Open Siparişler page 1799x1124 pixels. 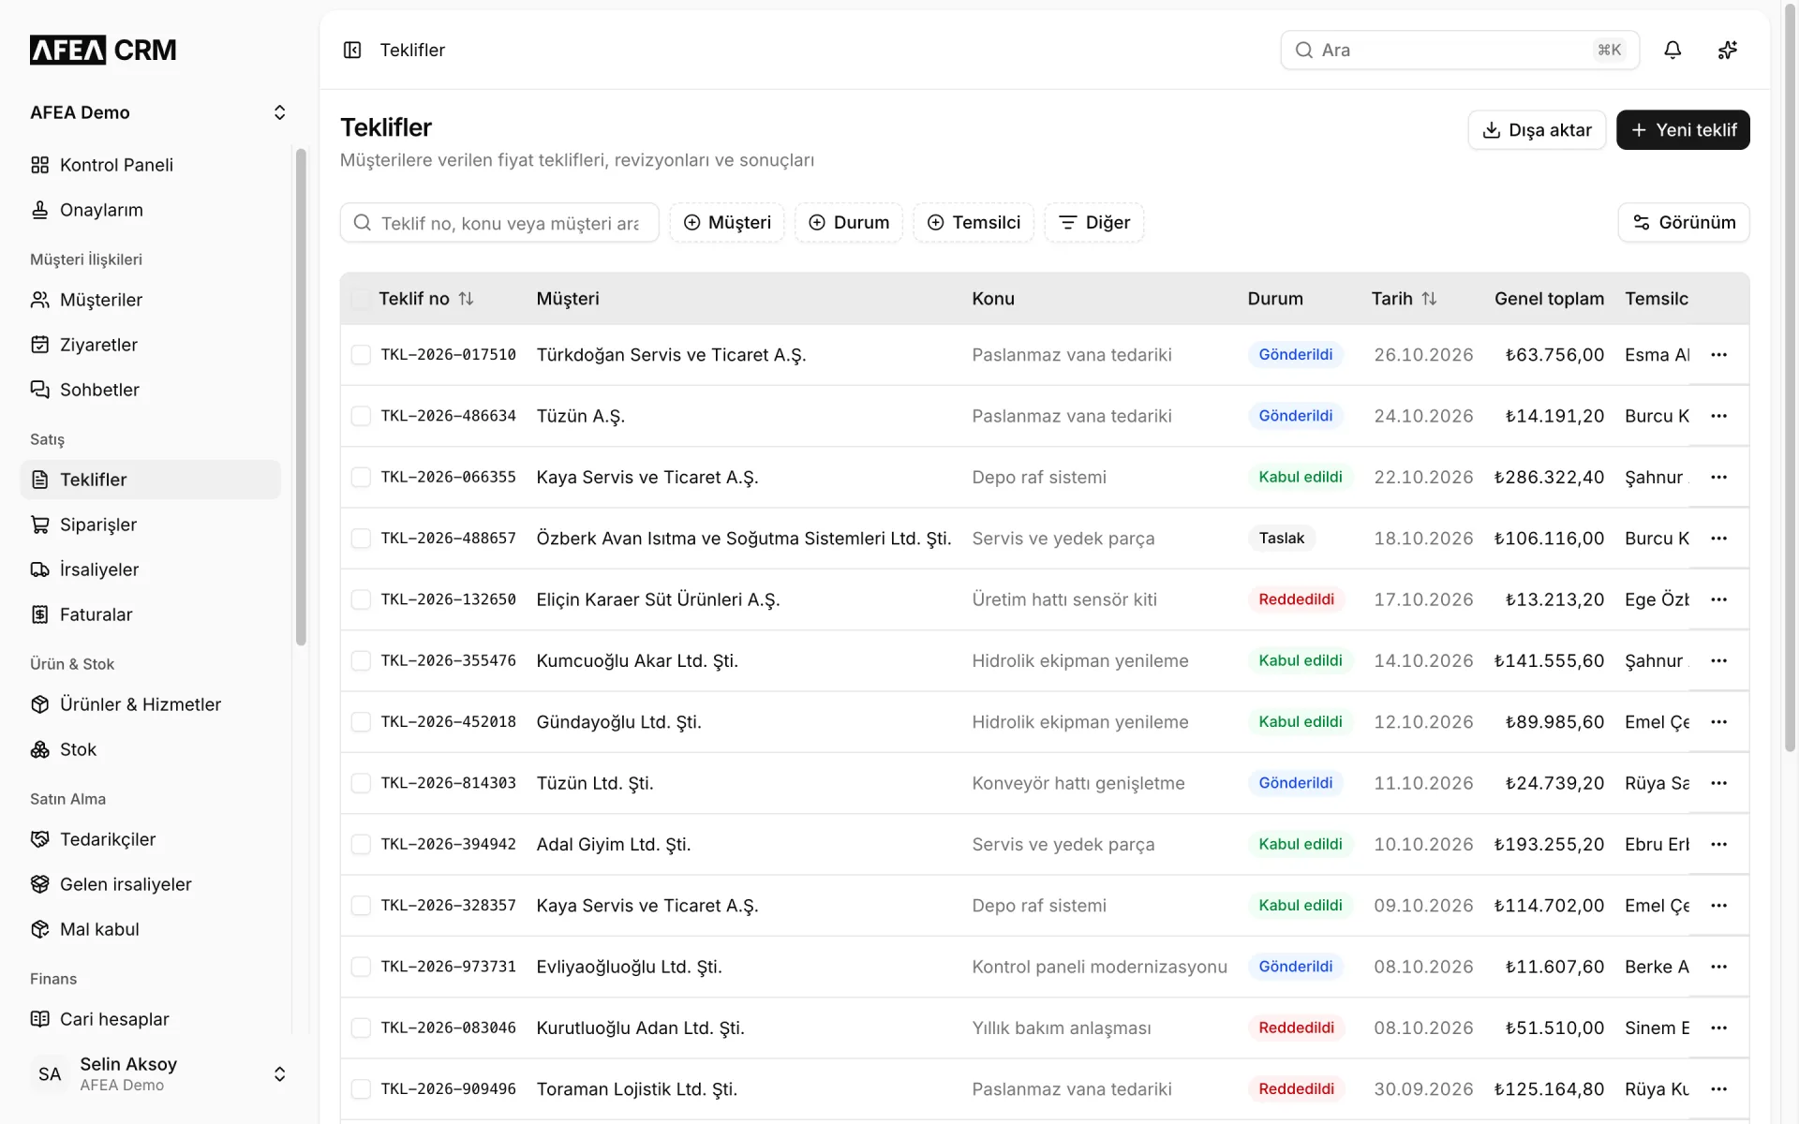click(x=151, y=525)
